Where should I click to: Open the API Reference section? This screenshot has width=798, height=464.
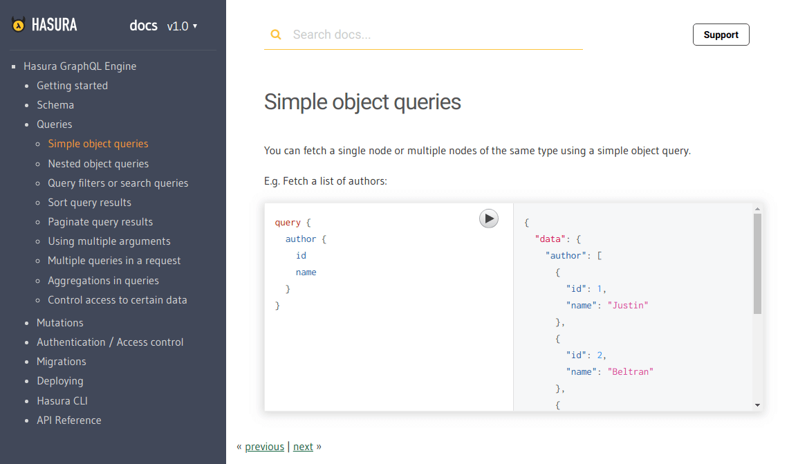click(68, 420)
